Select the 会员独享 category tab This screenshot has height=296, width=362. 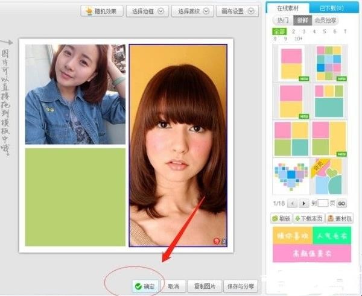[x=325, y=20]
